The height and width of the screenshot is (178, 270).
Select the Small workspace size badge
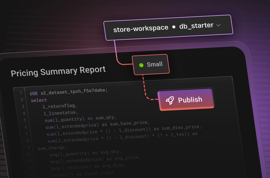click(151, 65)
